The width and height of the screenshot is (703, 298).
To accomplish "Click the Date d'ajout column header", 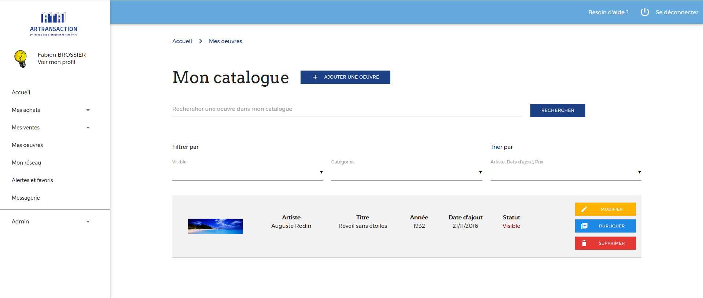I will tap(465, 218).
